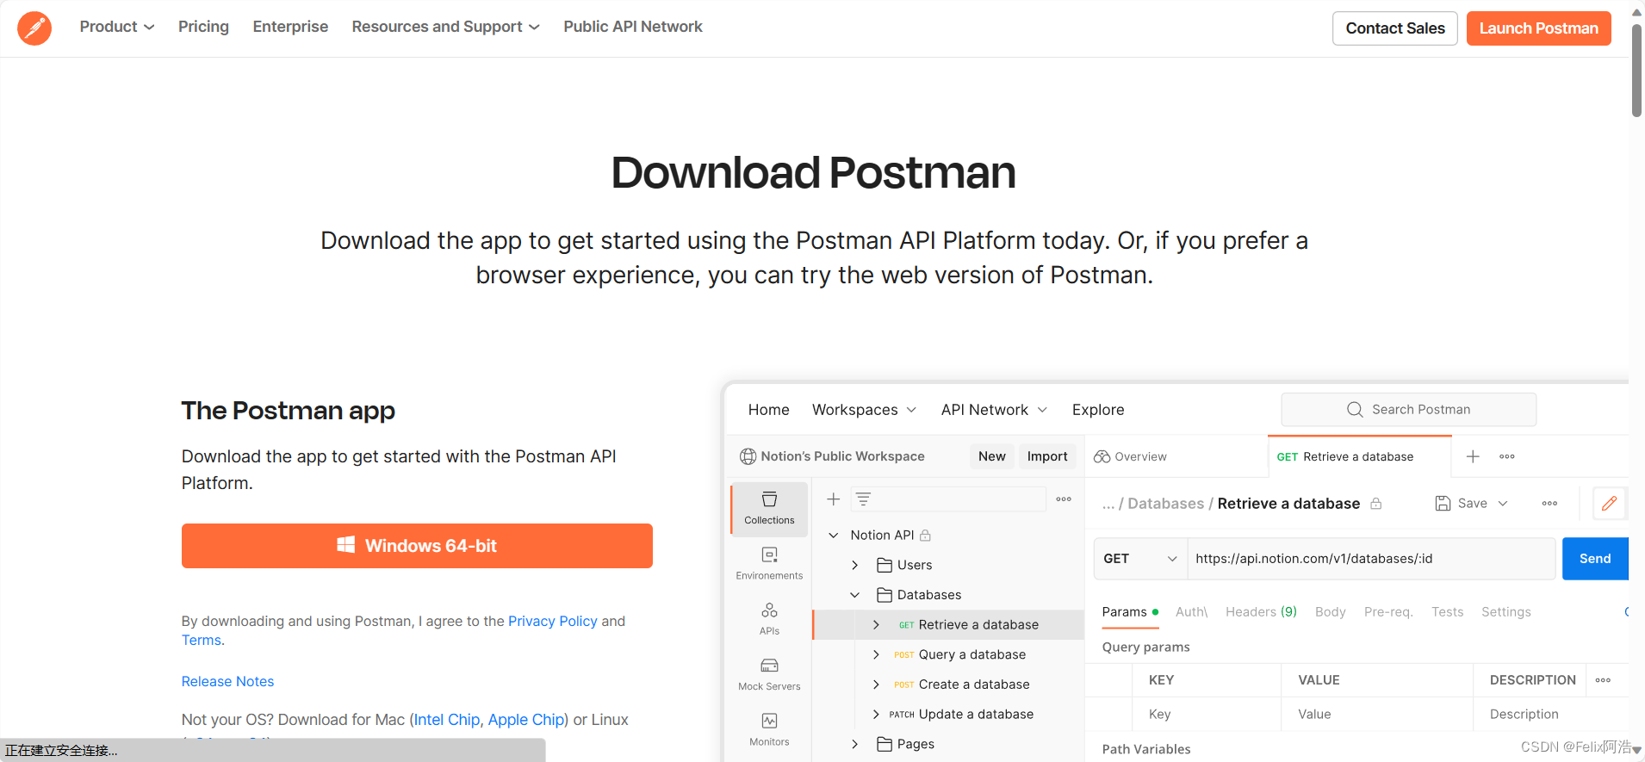Expand the Workspaces dropdown

[864, 410]
